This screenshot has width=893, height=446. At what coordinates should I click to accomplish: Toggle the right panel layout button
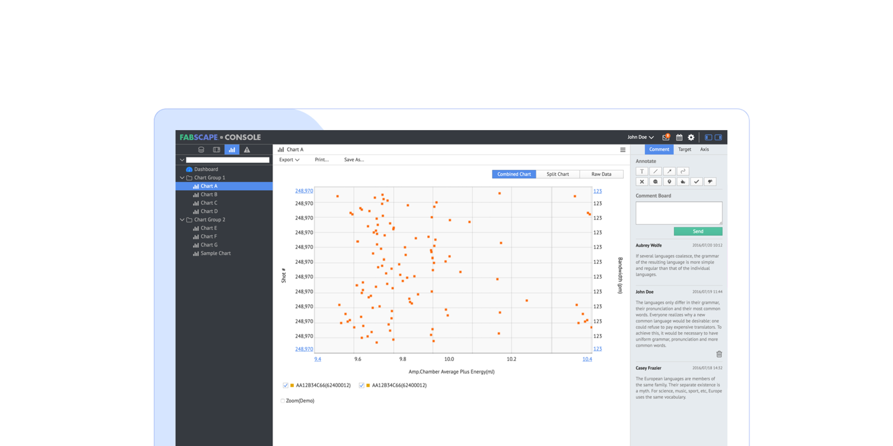(718, 138)
